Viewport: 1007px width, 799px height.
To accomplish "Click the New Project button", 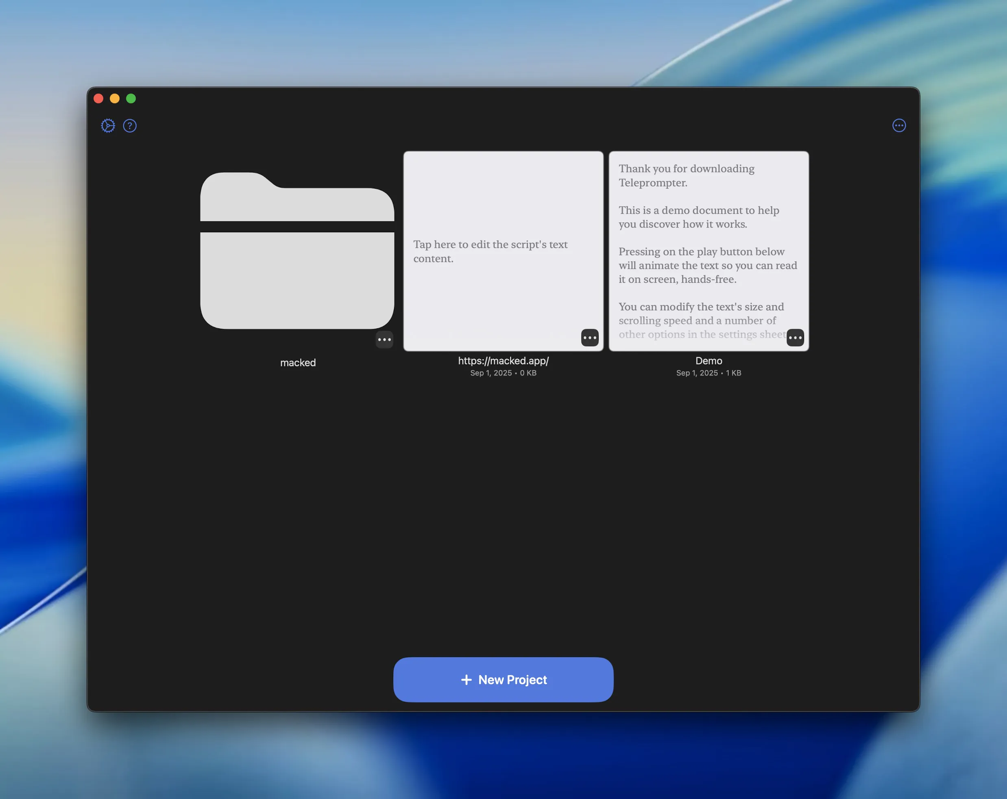I will (503, 679).
